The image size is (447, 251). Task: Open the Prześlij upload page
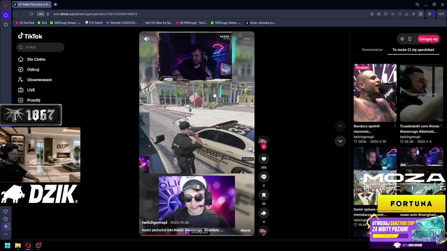(x=29, y=100)
